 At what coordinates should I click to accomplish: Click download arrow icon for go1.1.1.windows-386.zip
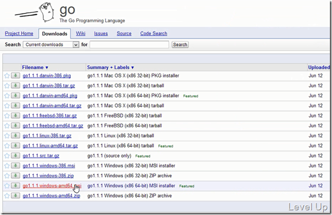pyautogui.click(x=15, y=176)
